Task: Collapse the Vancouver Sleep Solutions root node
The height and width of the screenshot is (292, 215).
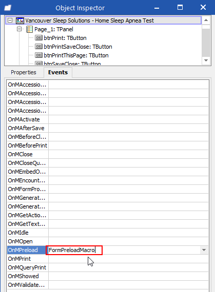Action: click(10, 20)
